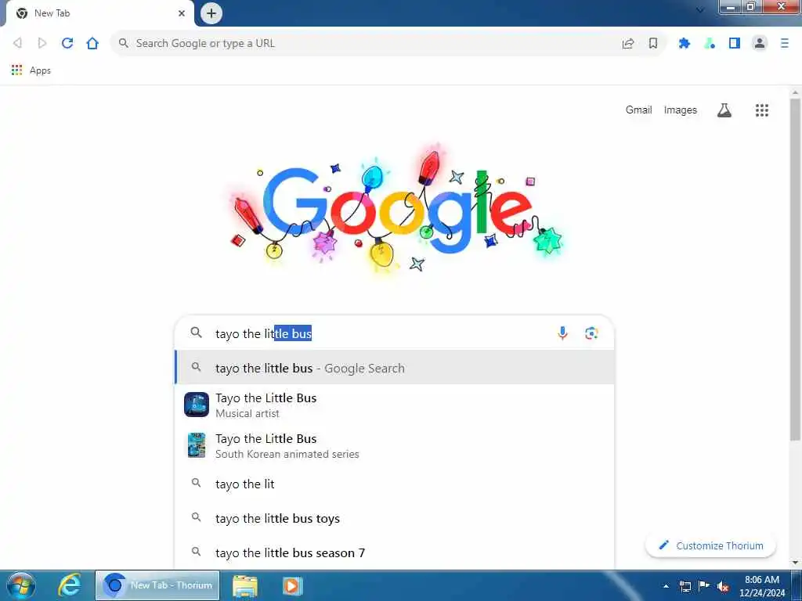Open the Windows Start orb
Screen dimensions: 802x601
click(21, 585)
